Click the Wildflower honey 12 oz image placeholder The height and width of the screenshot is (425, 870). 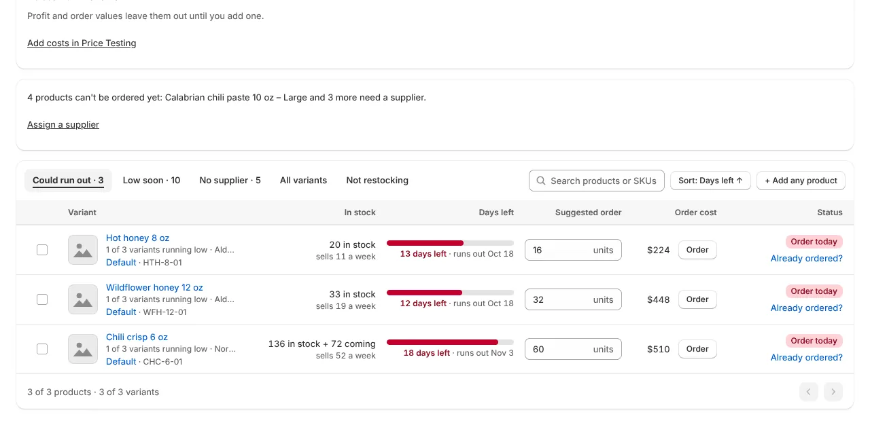click(x=83, y=299)
